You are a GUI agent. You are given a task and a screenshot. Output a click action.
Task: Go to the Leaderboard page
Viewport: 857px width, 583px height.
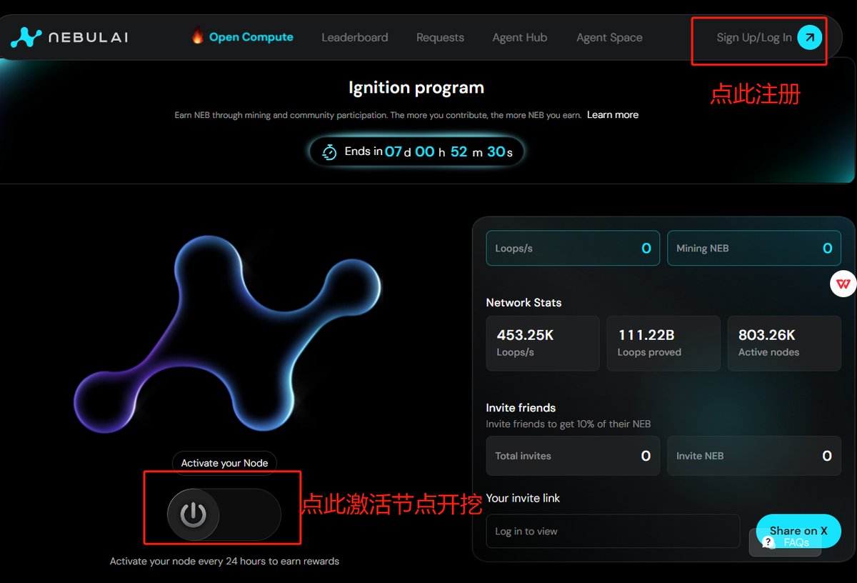[355, 38]
